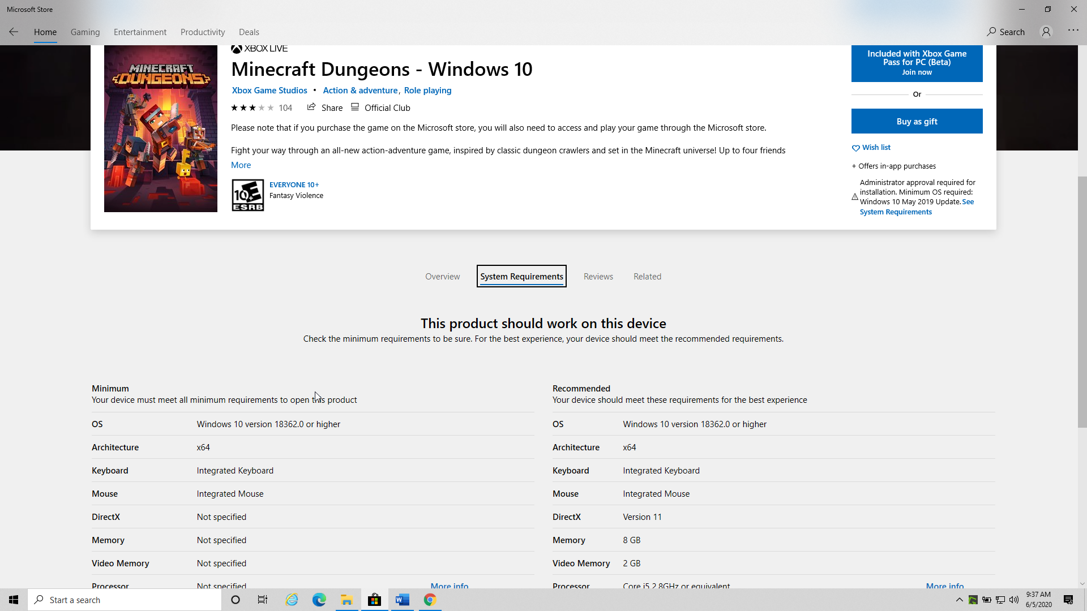Screen dimensions: 1087x611
Task: Click the Buy as gift button
Action: (917, 121)
